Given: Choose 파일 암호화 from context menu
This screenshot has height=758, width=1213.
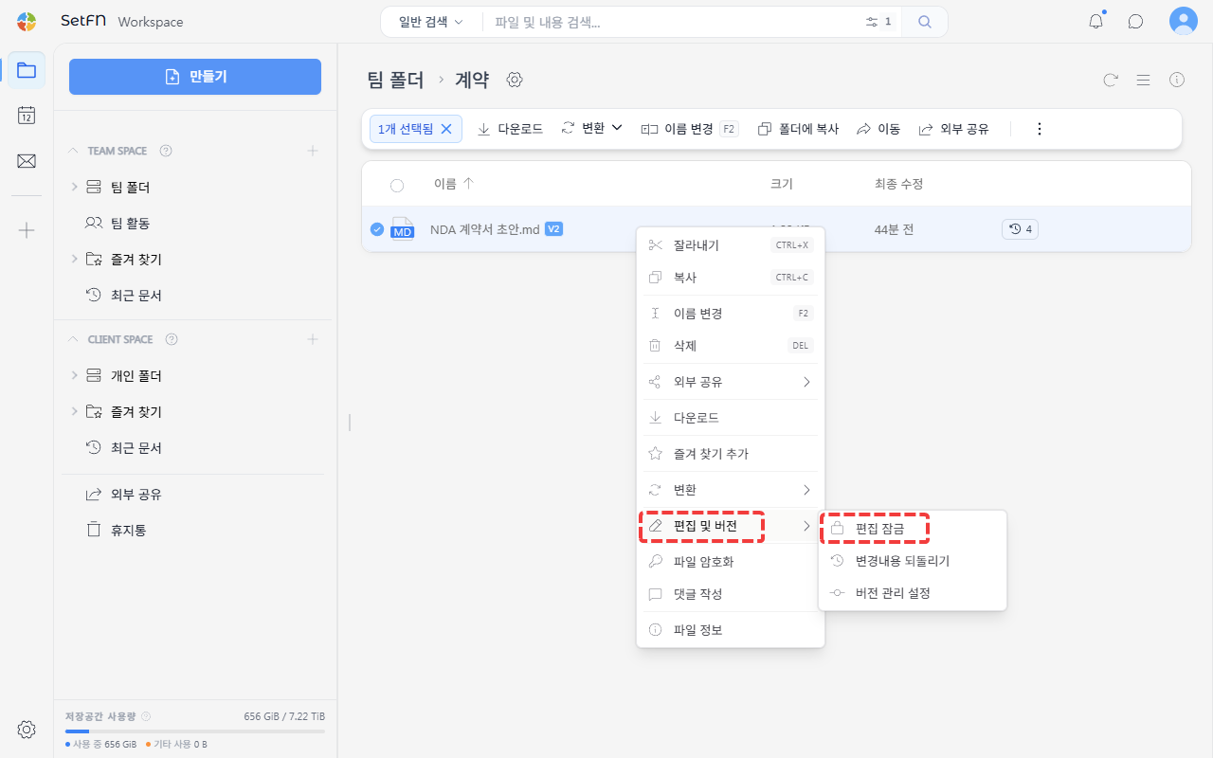Looking at the screenshot, I should pyautogui.click(x=731, y=562).
